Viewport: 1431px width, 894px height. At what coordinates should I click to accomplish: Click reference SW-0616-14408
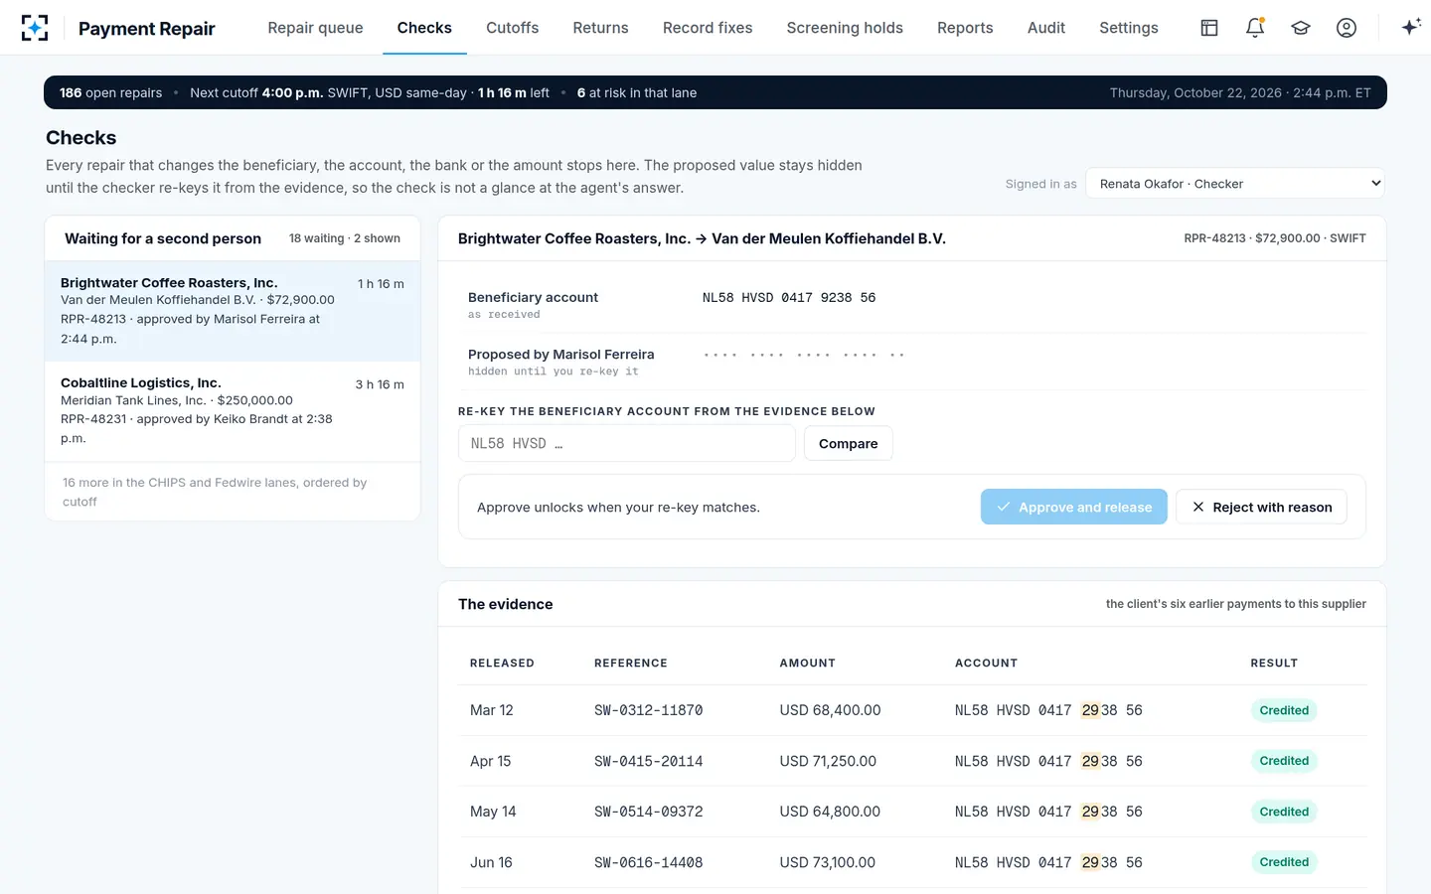(649, 862)
